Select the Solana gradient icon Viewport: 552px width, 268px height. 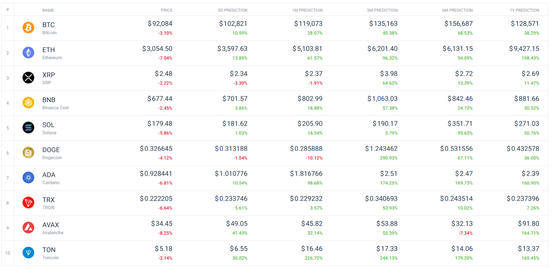point(28,128)
